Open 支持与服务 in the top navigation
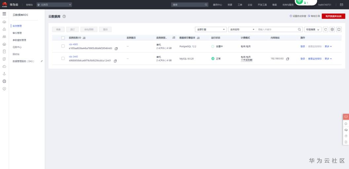Image resolution: width=349 pixels, height=169 pixels. click(288, 5)
